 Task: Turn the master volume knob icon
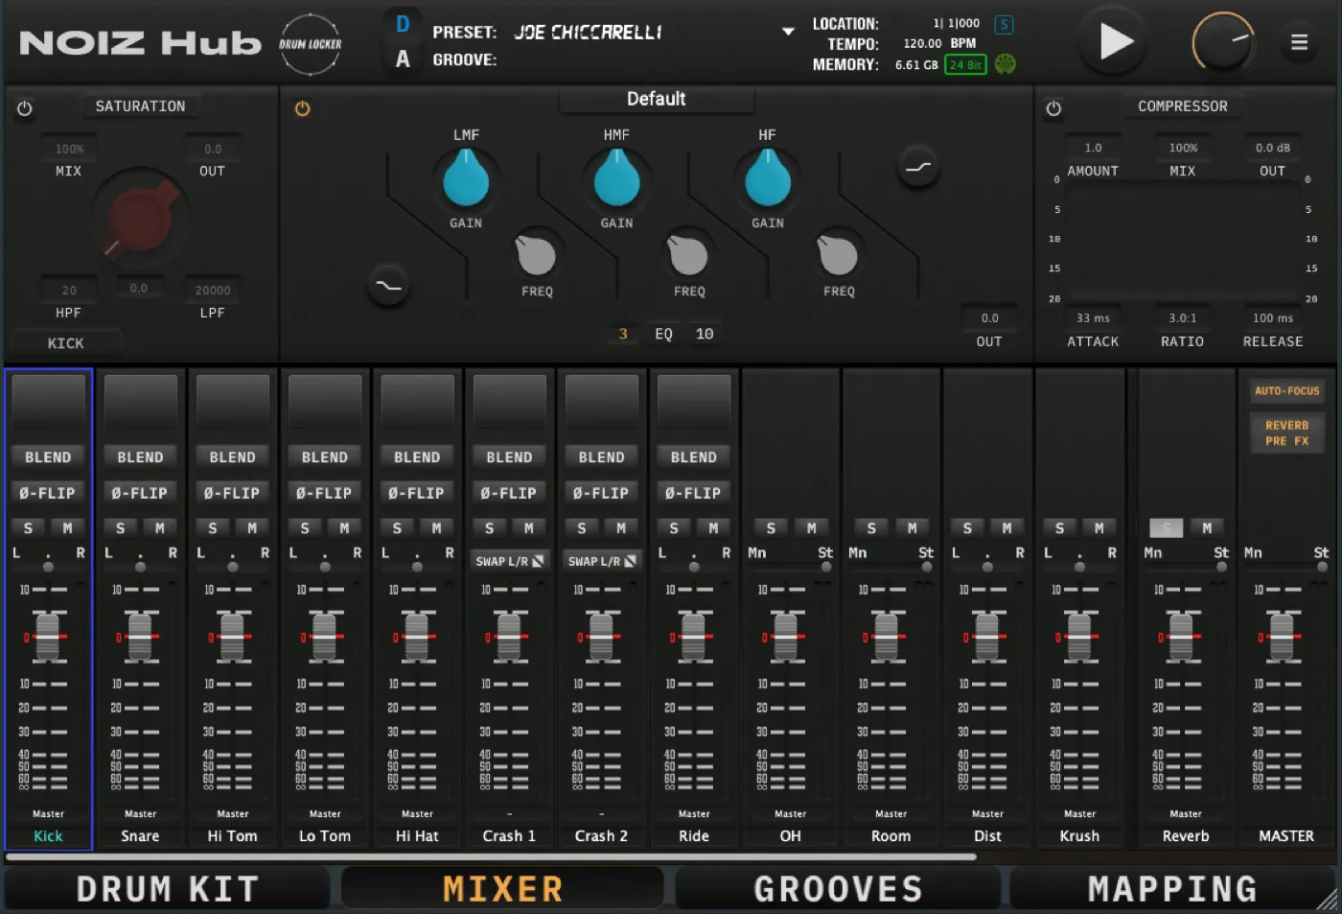(x=1223, y=41)
